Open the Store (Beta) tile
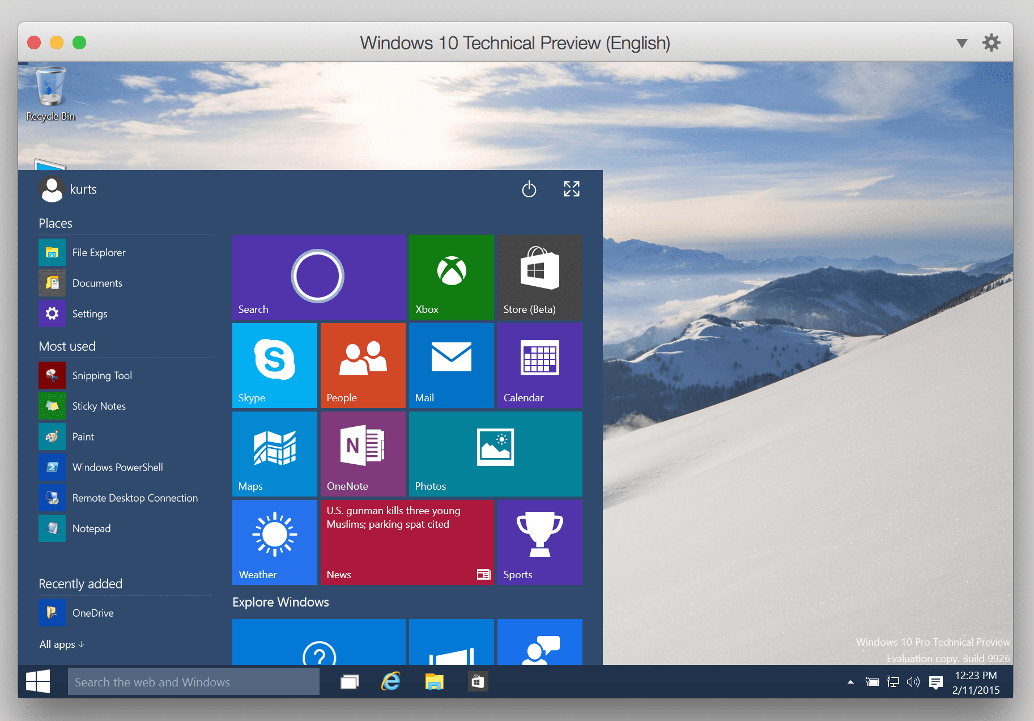Screen dimensions: 1034x721 point(539,277)
